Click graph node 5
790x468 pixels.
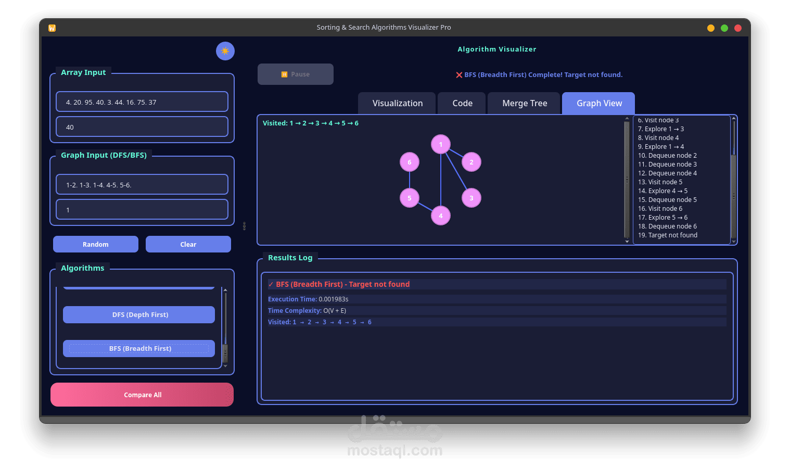click(x=410, y=198)
